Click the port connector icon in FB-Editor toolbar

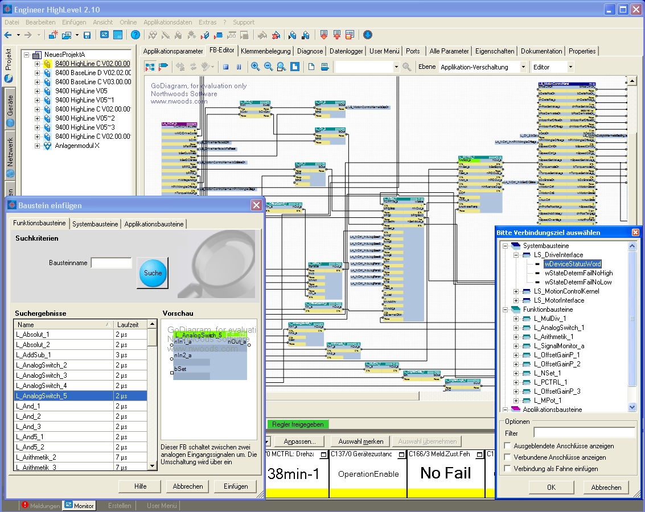coord(163,67)
